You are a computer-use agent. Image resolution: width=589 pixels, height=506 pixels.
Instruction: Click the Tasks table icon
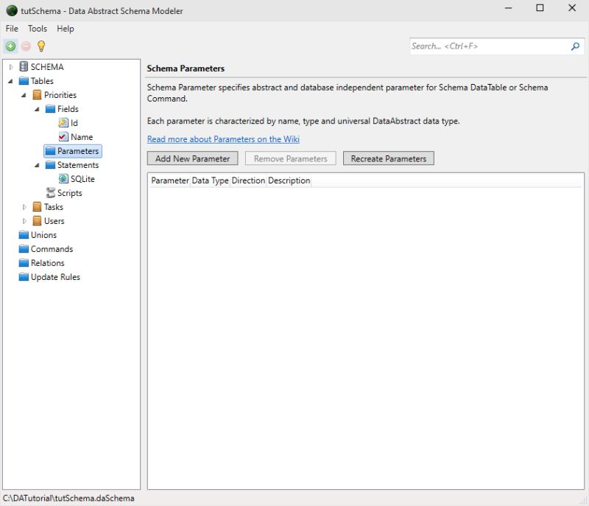37,207
